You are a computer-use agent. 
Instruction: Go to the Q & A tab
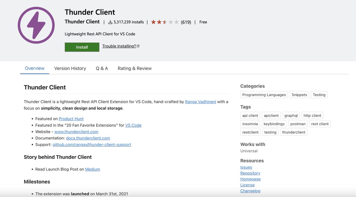102,68
